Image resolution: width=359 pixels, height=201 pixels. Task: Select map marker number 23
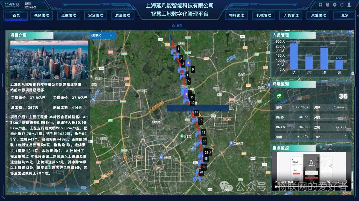point(206,152)
